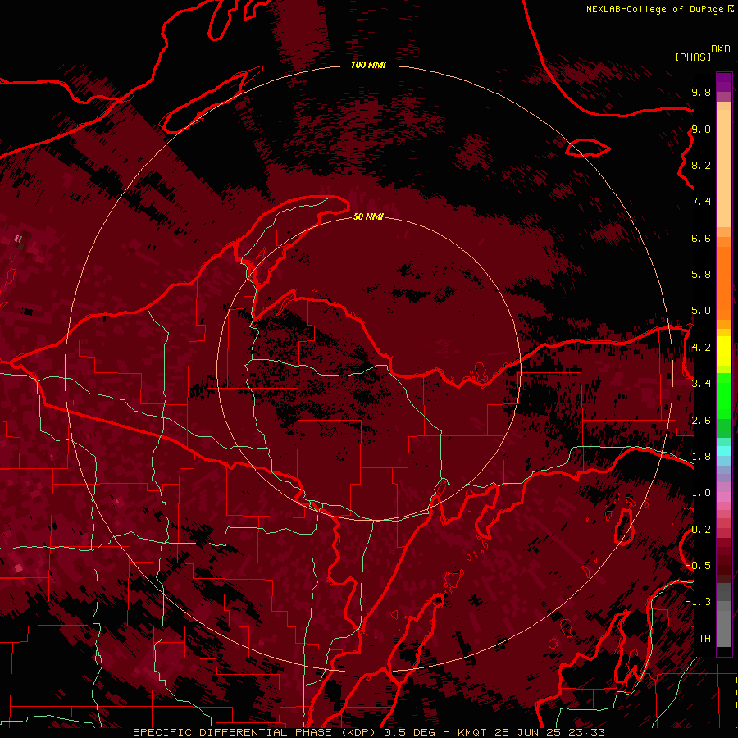Screen dimensions: 738x738
Task: Click the 100 NMI range ring label
Action: (x=368, y=65)
